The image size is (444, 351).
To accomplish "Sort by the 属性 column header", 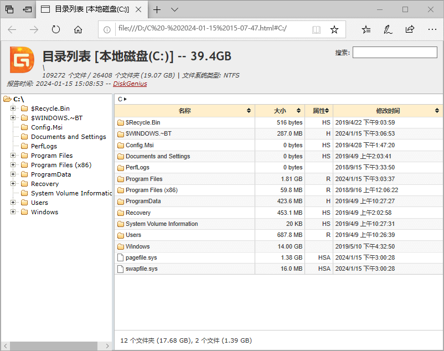I will [319, 111].
